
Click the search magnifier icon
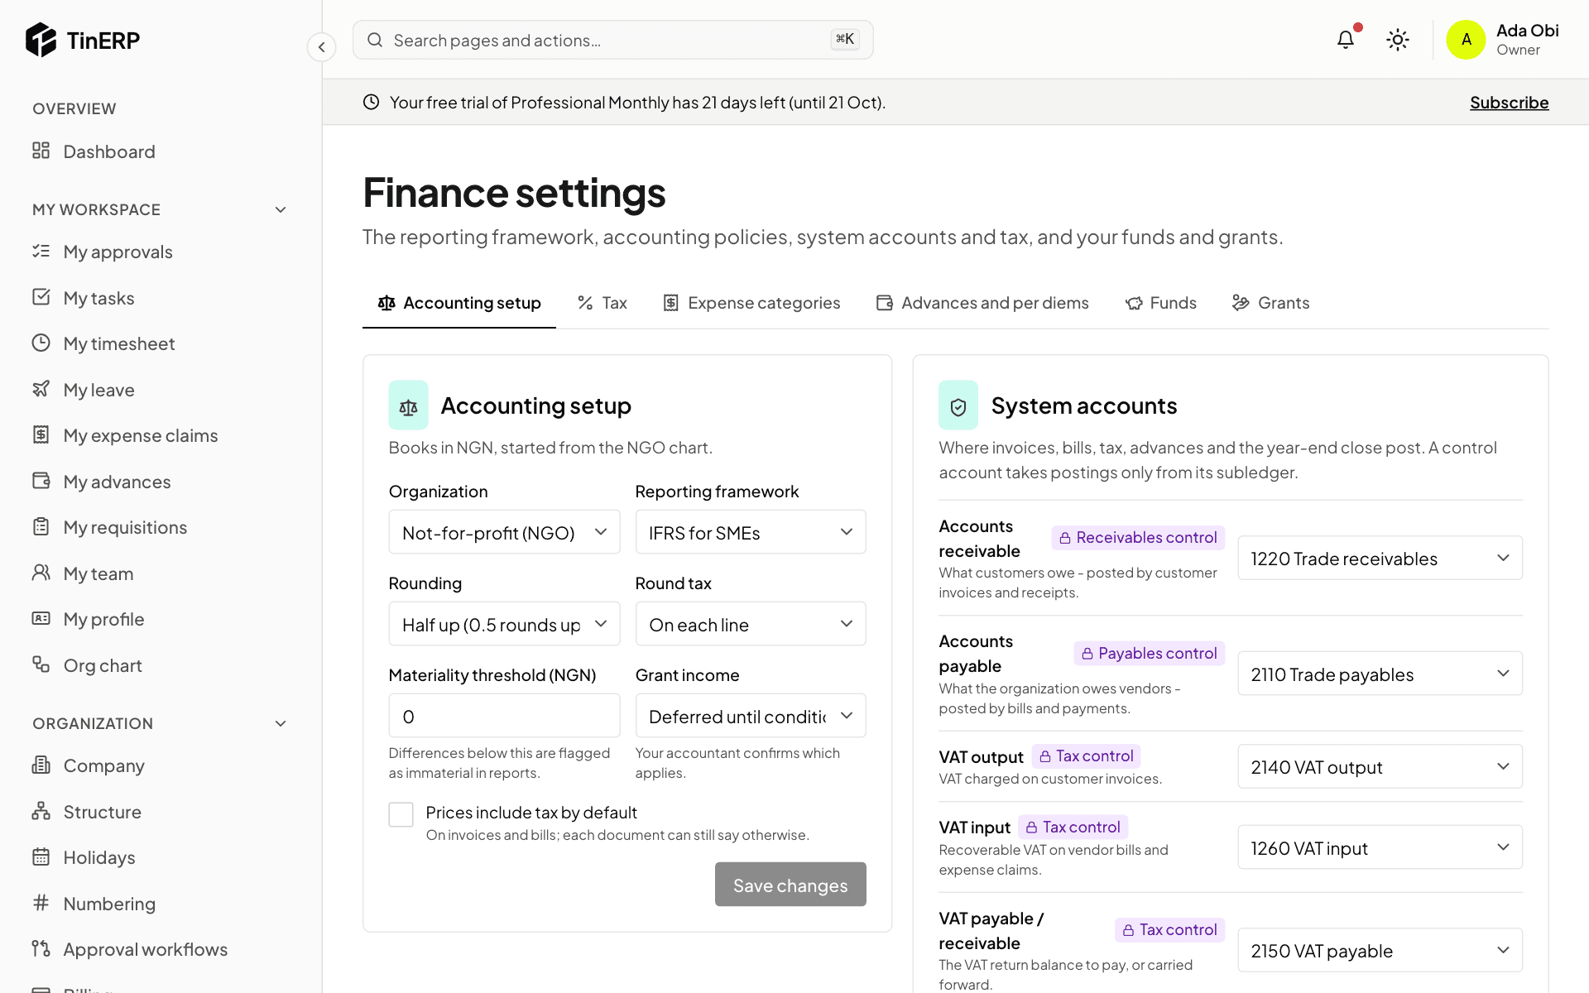click(x=375, y=40)
